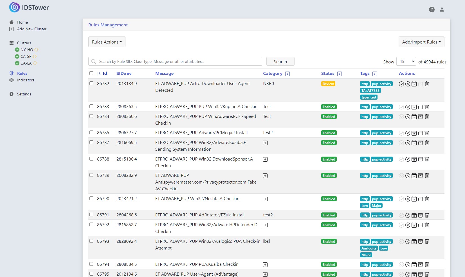
Task: Check the box for rule 86791
Action: pyautogui.click(x=91, y=215)
